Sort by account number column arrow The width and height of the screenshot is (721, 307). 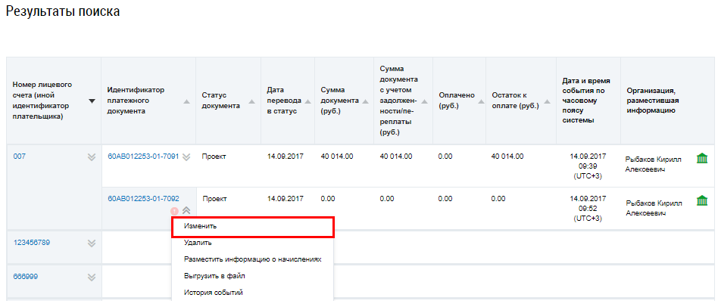pyautogui.click(x=92, y=101)
